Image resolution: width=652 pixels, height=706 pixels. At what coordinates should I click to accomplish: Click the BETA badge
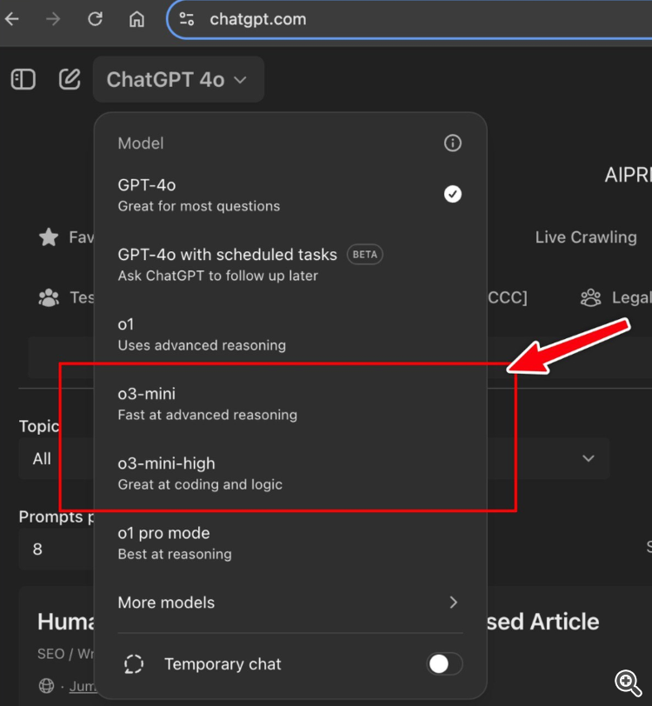click(x=365, y=255)
